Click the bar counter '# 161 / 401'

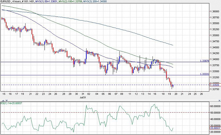[x=27, y=2]
